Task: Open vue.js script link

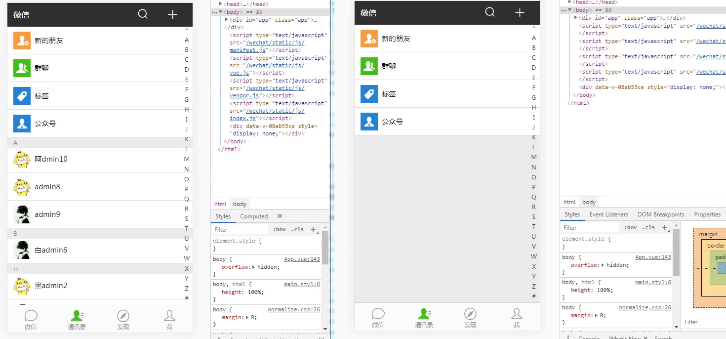Action: pyautogui.click(x=240, y=73)
